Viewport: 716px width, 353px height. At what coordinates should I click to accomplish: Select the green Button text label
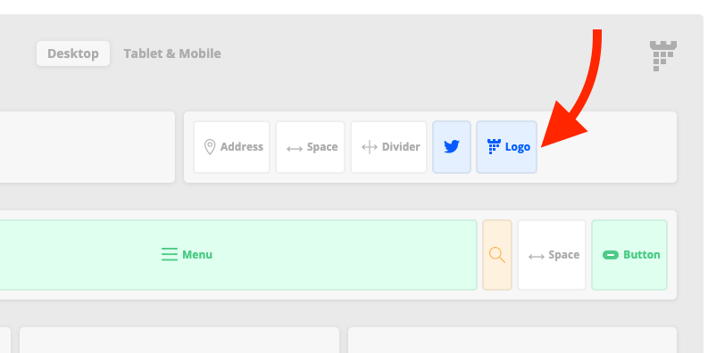coord(642,254)
